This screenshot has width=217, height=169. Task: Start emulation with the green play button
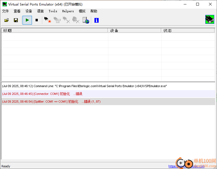27,20
